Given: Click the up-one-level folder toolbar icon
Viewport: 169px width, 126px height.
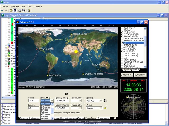Looking at the screenshot, I should [x=11, y=10].
